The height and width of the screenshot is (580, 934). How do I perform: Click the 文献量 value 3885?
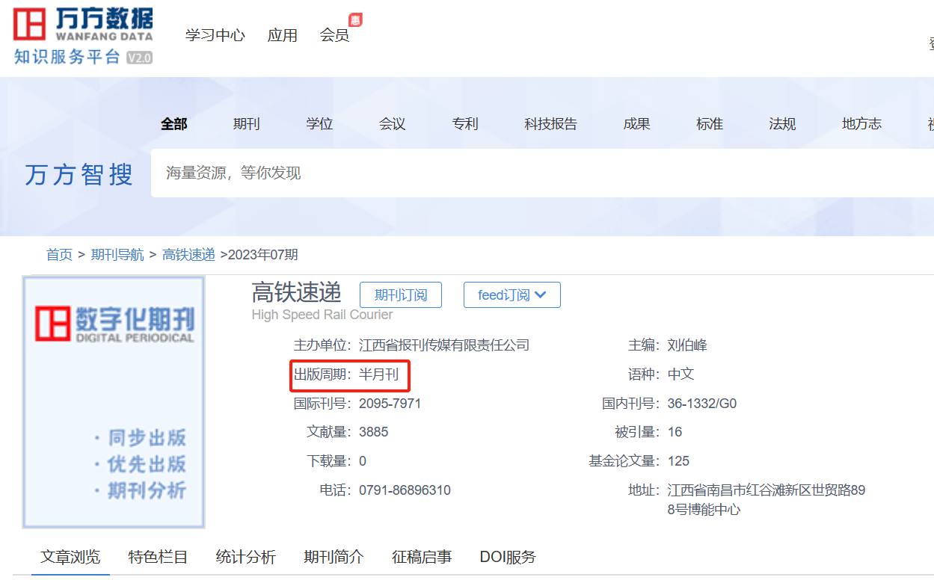[373, 432]
